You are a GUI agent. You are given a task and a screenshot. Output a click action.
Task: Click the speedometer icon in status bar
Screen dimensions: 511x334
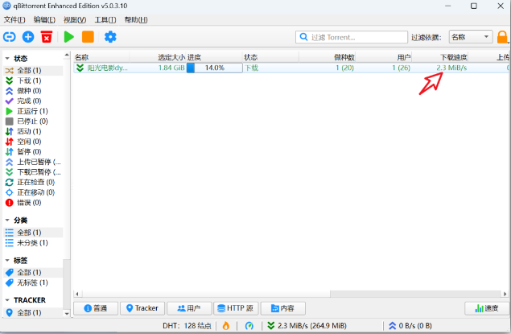[x=249, y=325]
